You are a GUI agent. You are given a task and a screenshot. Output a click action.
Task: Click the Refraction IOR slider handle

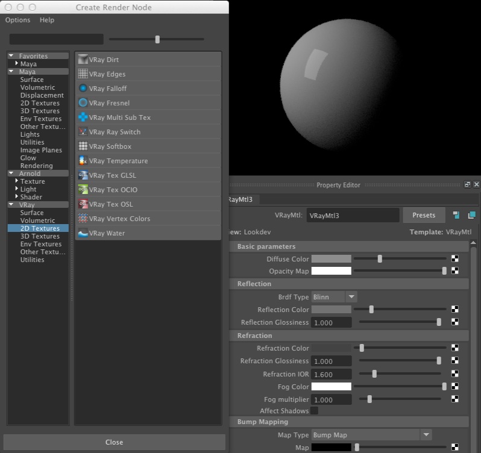pos(374,373)
